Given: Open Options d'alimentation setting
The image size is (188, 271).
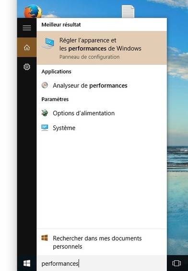Looking at the screenshot, I should tap(102, 113).
